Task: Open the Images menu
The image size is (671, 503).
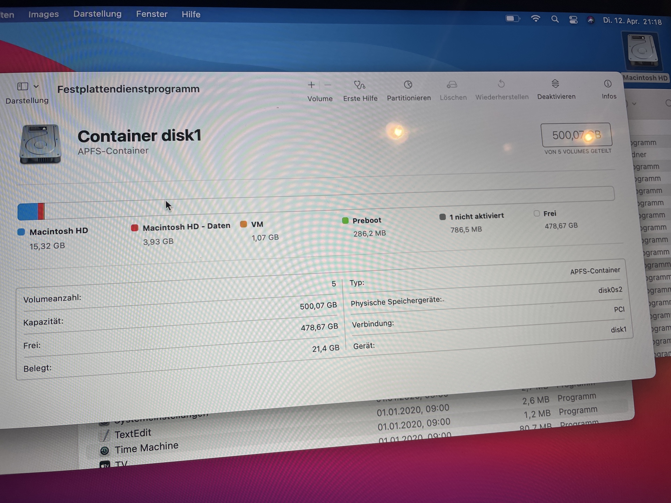Action: pos(43,14)
